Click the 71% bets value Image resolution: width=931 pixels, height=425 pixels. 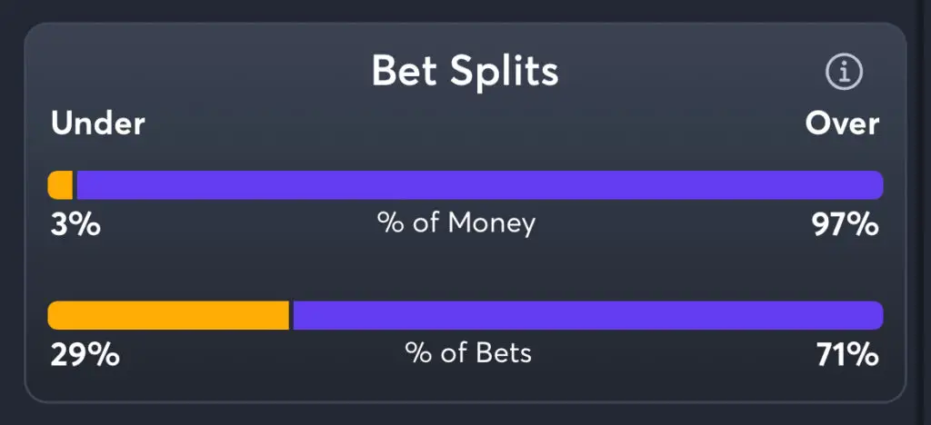coord(847,354)
